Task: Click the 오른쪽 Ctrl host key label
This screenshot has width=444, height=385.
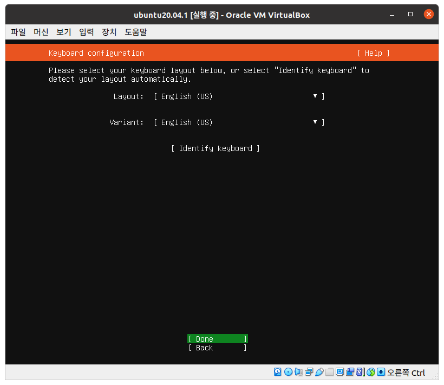Action: [406, 372]
